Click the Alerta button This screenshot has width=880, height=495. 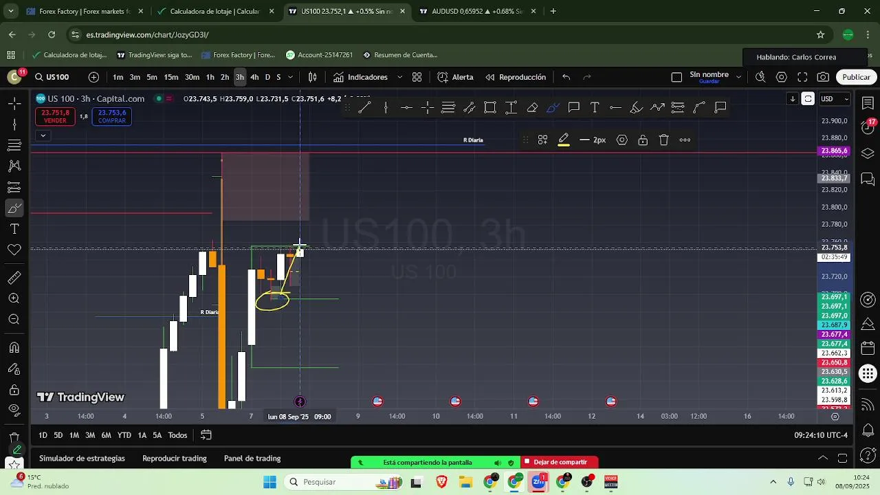click(455, 77)
